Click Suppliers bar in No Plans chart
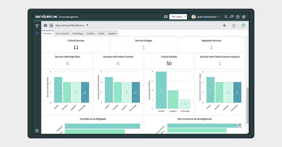 point(173,99)
